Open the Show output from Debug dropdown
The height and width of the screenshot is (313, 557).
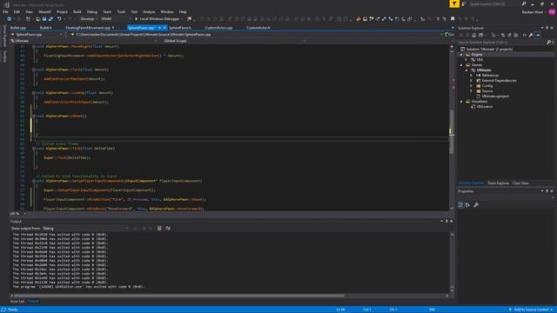coord(85,228)
